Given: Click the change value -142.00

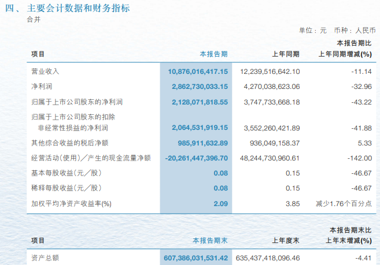Looking at the screenshot, I should click(x=360, y=158).
